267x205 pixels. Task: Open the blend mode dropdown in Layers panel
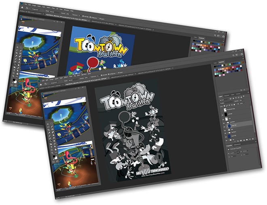tap(226, 103)
